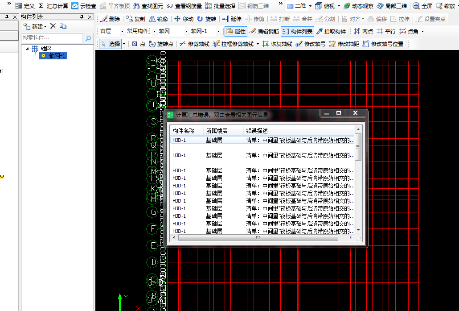
Task: Select 拉框修剪轴线 box trim axis
Action: click(x=234, y=44)
